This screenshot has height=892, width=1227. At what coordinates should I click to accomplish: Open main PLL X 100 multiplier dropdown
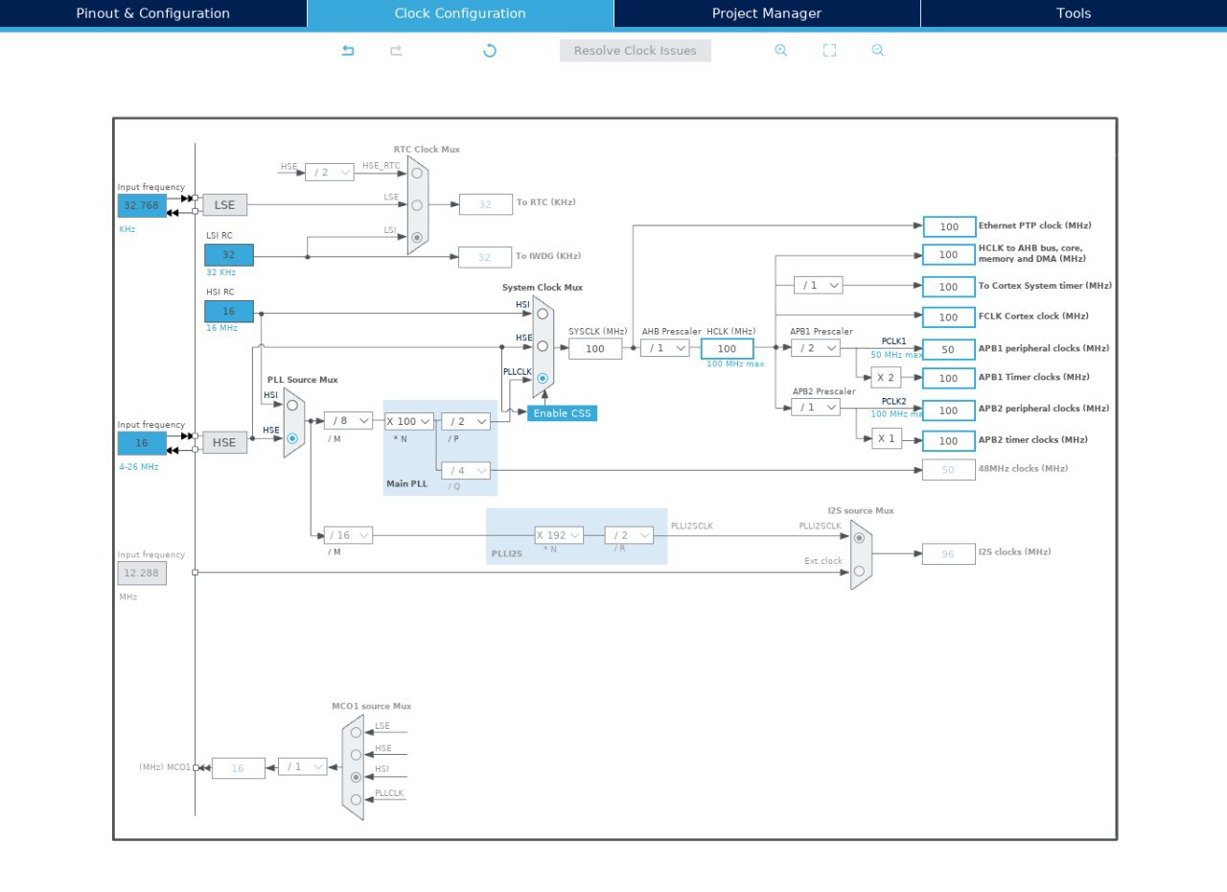tap(409, 421)
